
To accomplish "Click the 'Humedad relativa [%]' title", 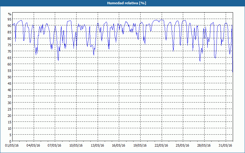I will click(126, 3).
